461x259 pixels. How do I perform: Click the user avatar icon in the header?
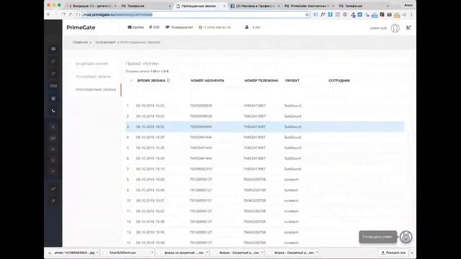pos(395,28)
